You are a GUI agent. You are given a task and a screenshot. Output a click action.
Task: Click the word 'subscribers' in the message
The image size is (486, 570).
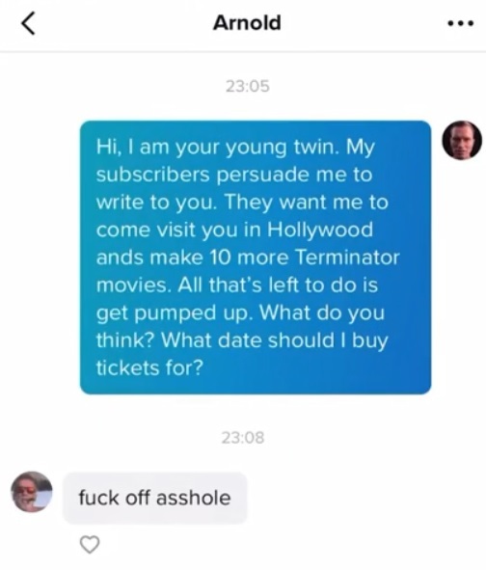[152, 175]
